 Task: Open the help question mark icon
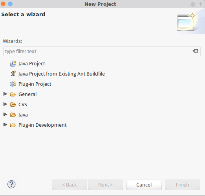click(11, 184)
